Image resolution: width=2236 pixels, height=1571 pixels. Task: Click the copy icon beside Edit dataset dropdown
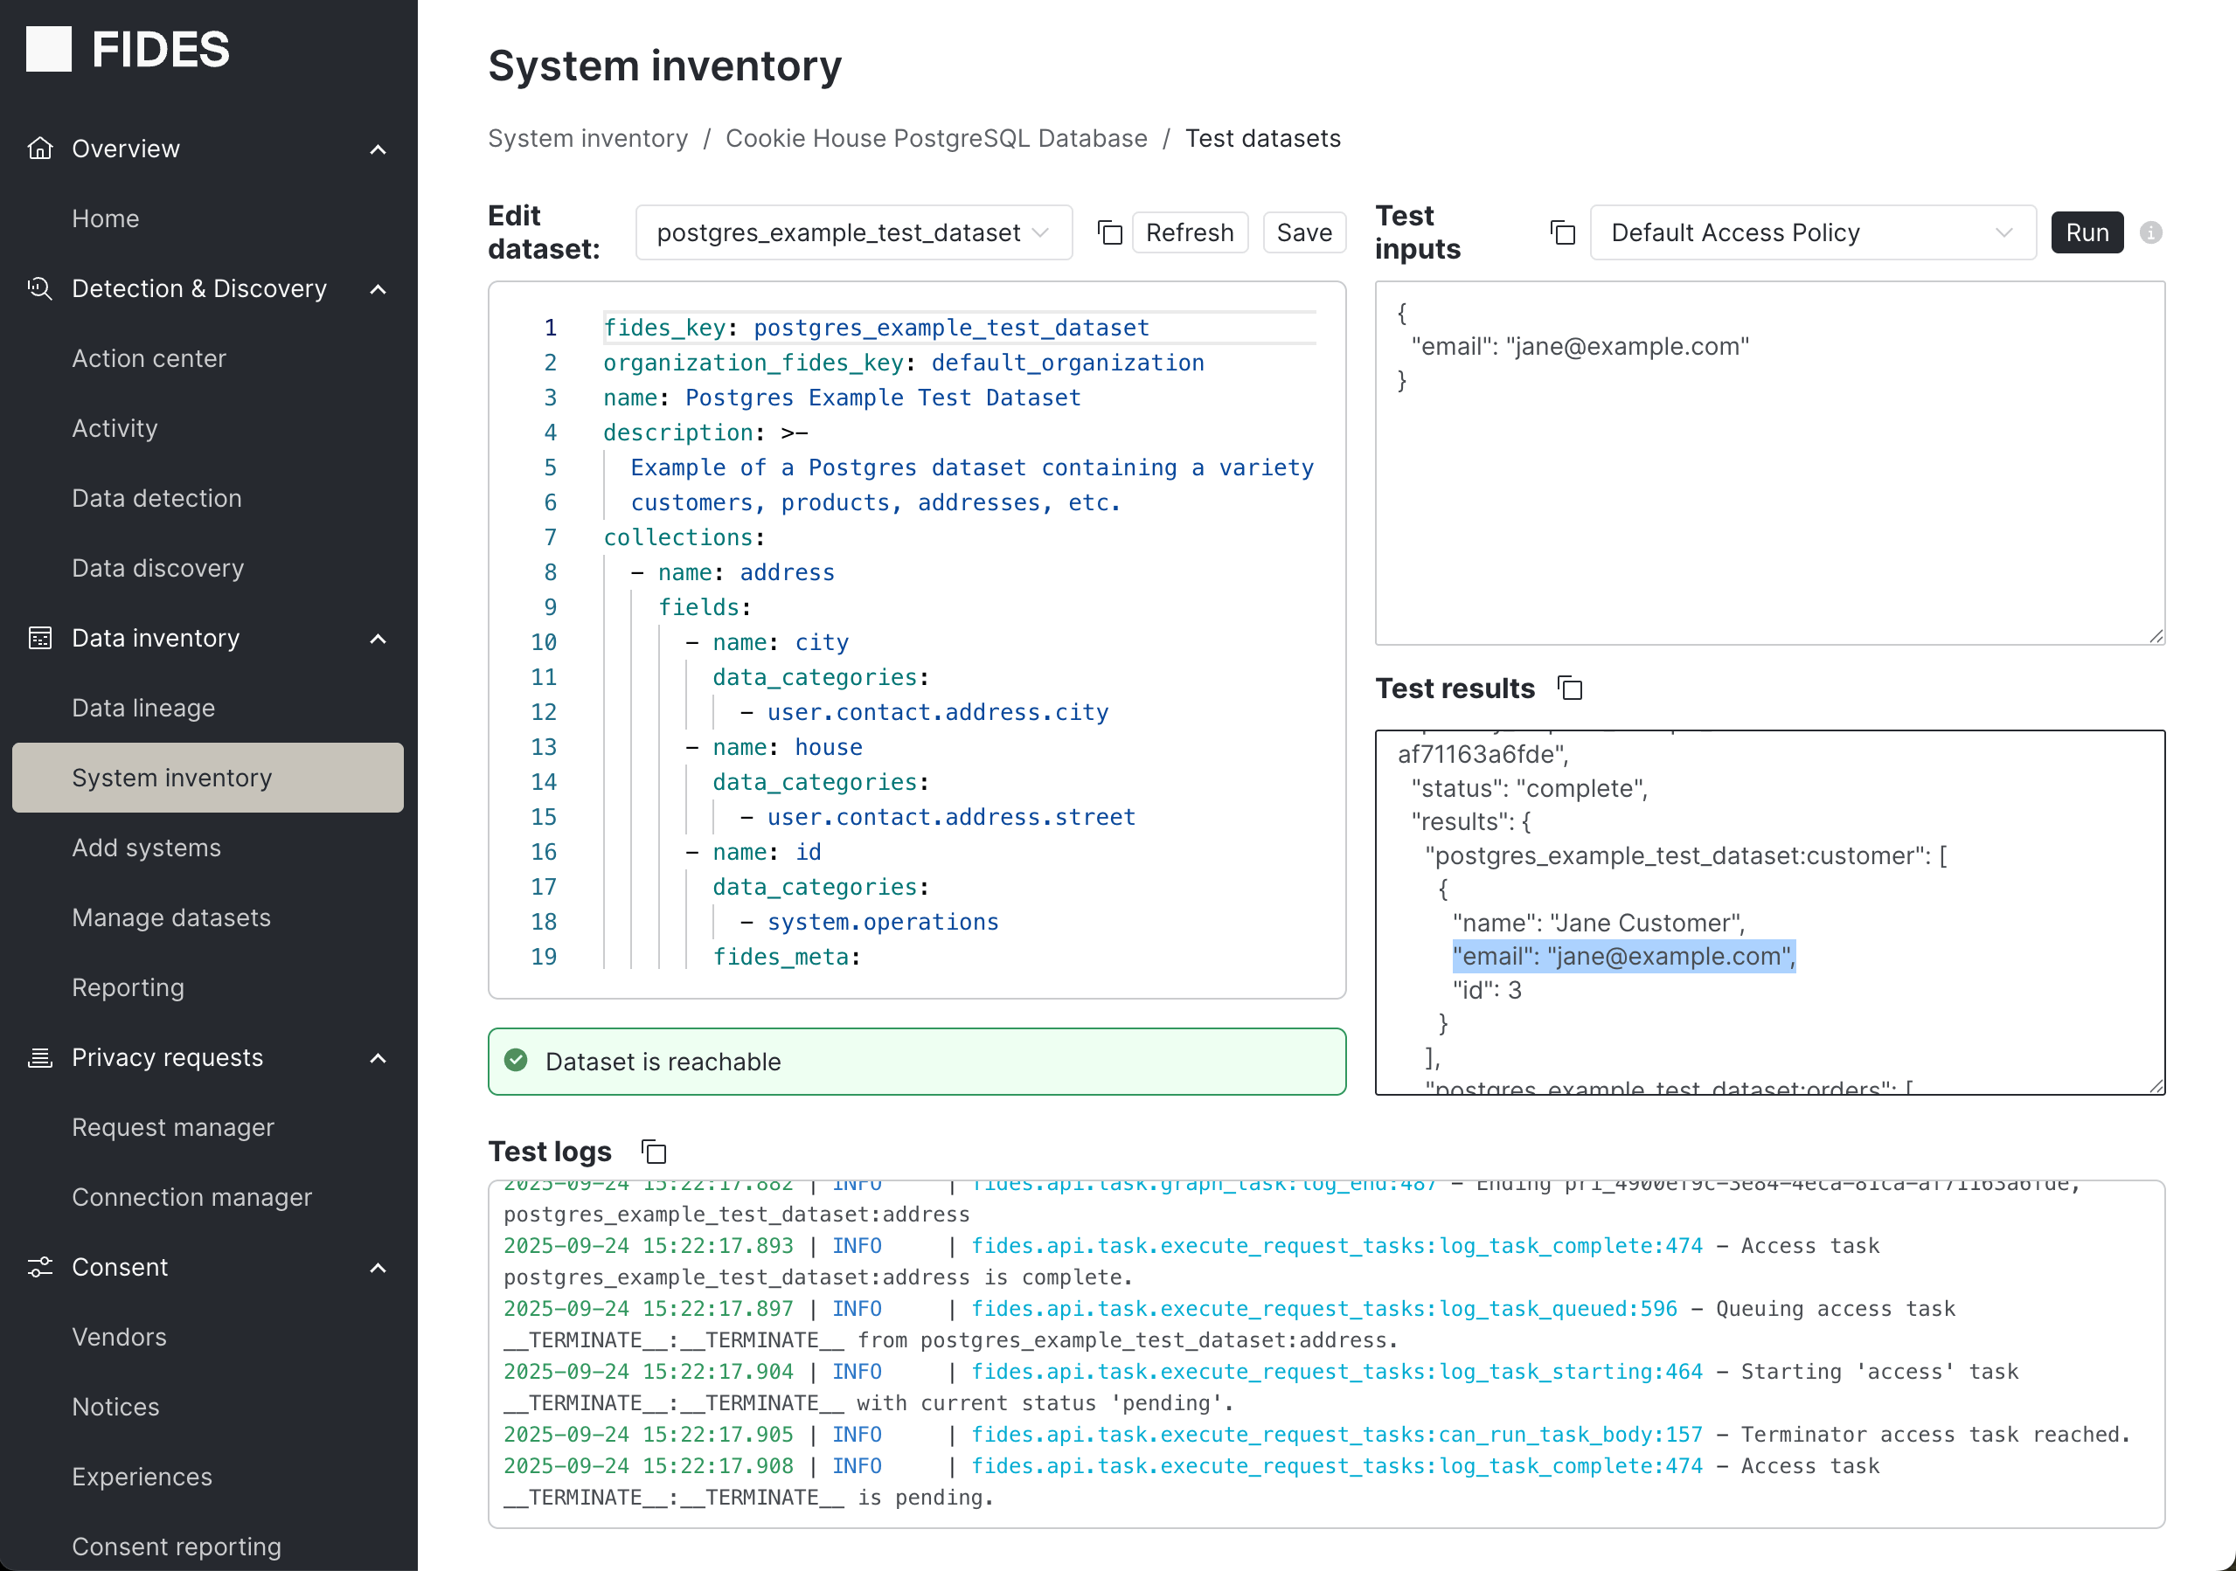point(1109,232)
